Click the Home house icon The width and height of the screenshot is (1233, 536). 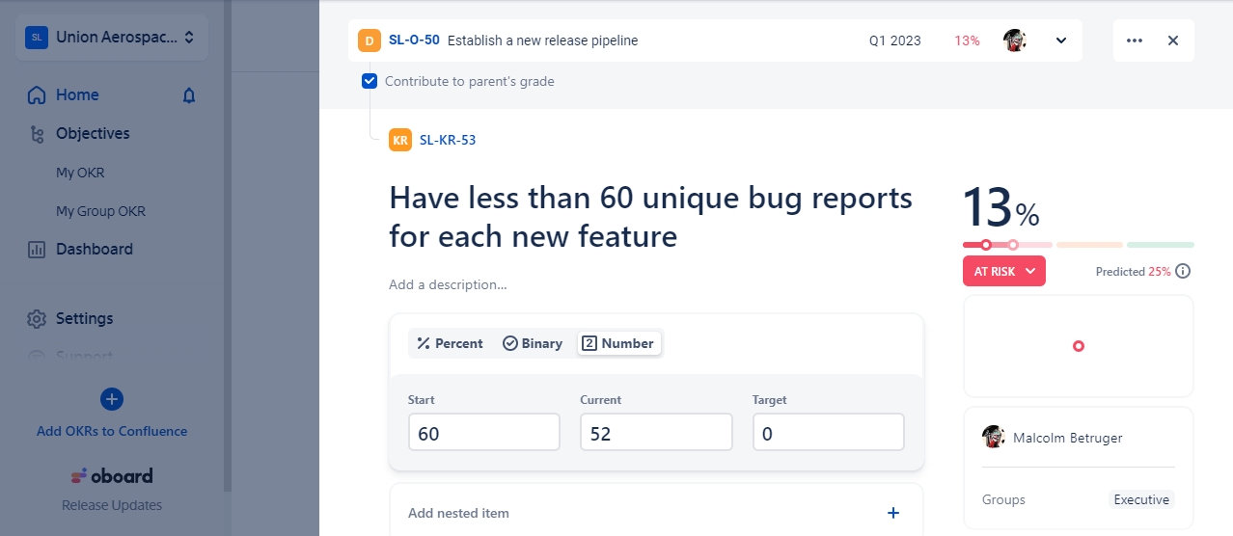click(x=37, y=95)
